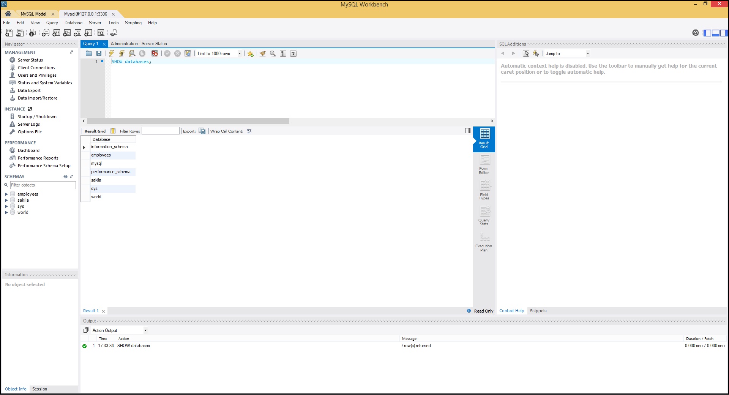
Task: Create a new SQL tab icon
Action: coord(9,33)
